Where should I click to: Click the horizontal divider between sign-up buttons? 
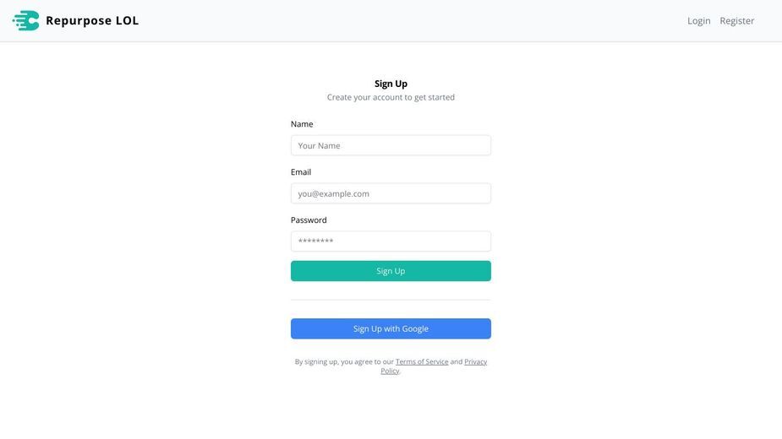391,300
